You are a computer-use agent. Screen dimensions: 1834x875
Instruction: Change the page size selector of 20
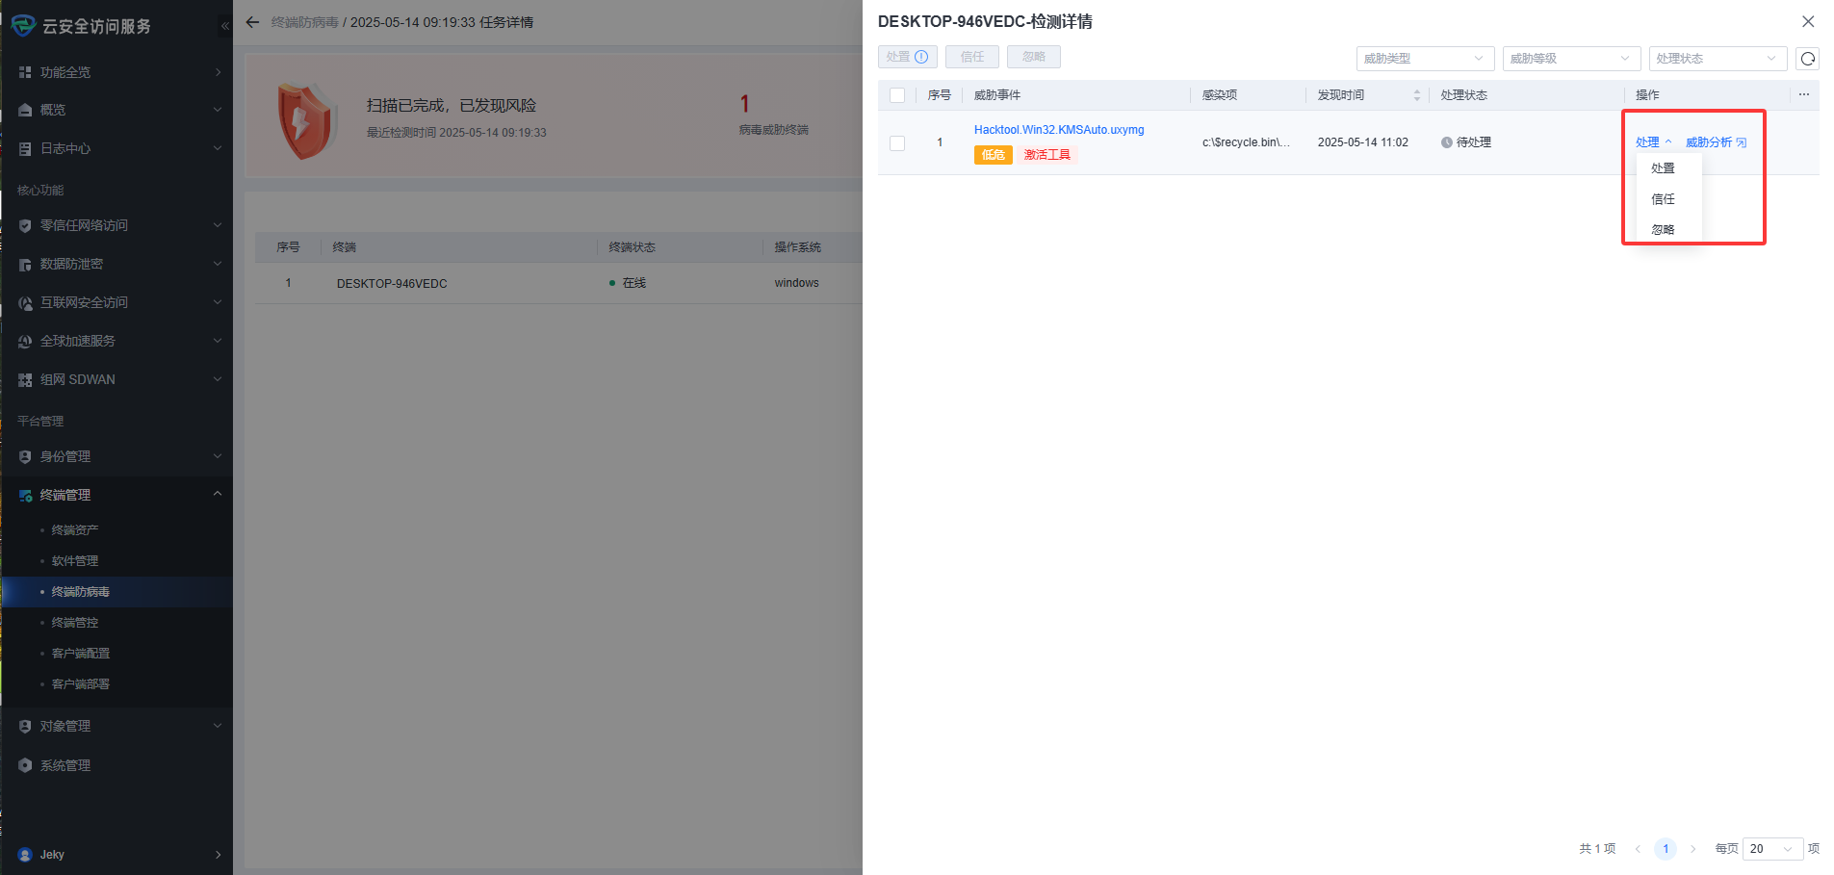pos(1771,849)
